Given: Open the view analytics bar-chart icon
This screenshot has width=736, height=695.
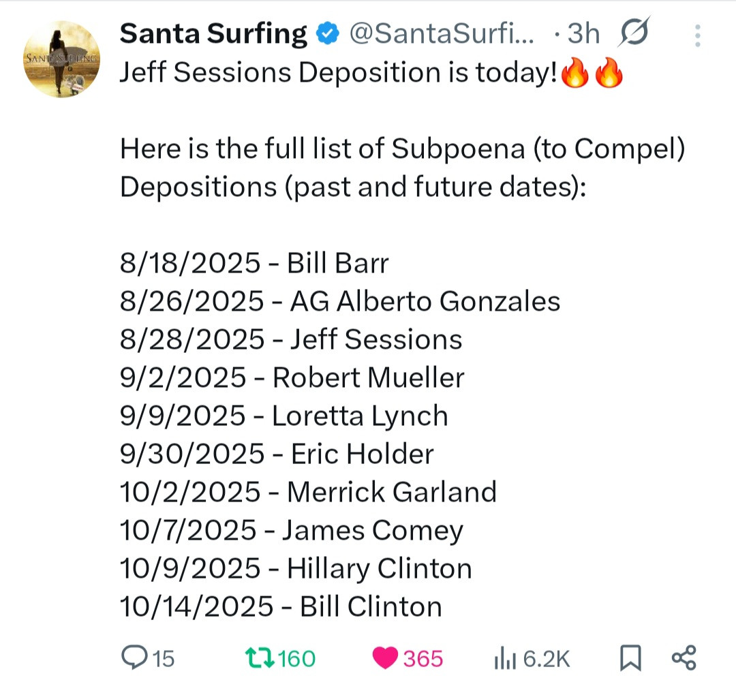Looking at the screenshot, I should pyautogui.click(x=504, y=658).
